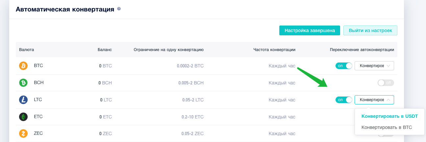Click the Выйти из настроек button
The width and height of the screenshot is (426, 142).
[370, 30]
